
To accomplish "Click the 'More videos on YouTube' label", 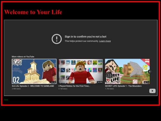I will point(23,56).
